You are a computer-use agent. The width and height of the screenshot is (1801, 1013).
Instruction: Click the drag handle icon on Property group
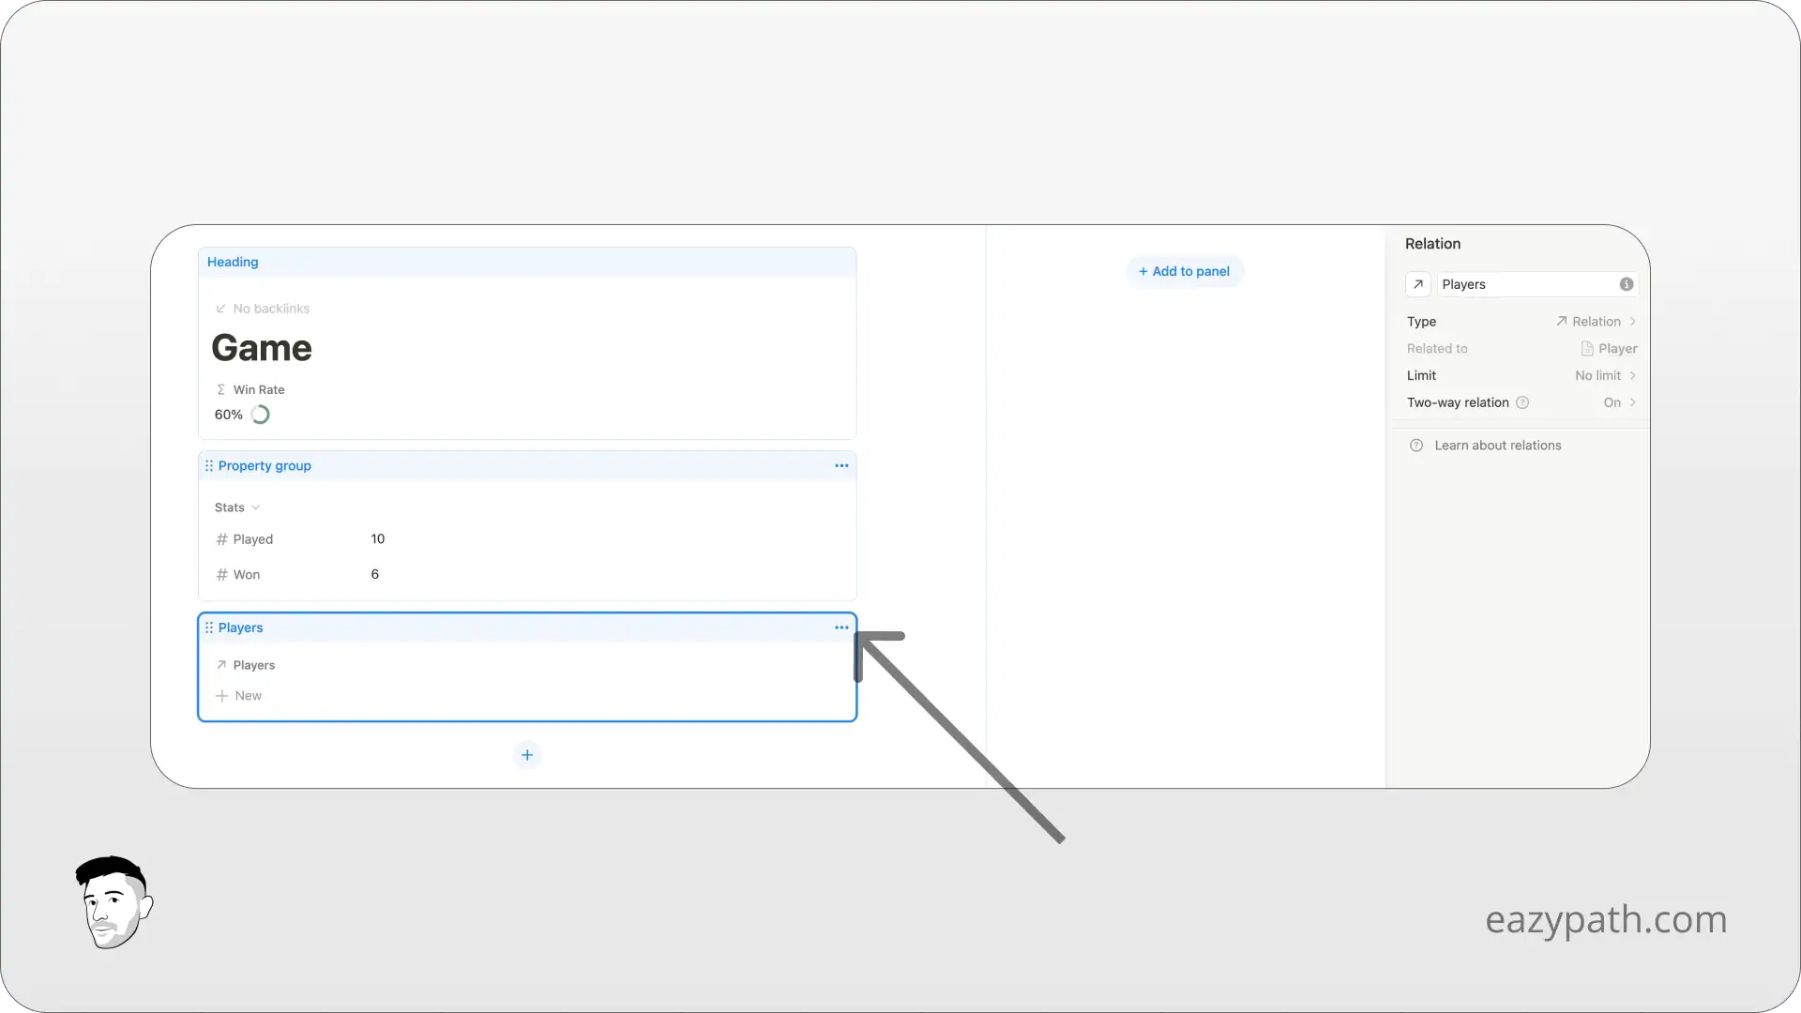click(208, 465)
